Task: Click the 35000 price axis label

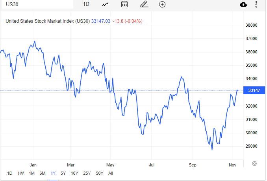Action: (251, 65)
